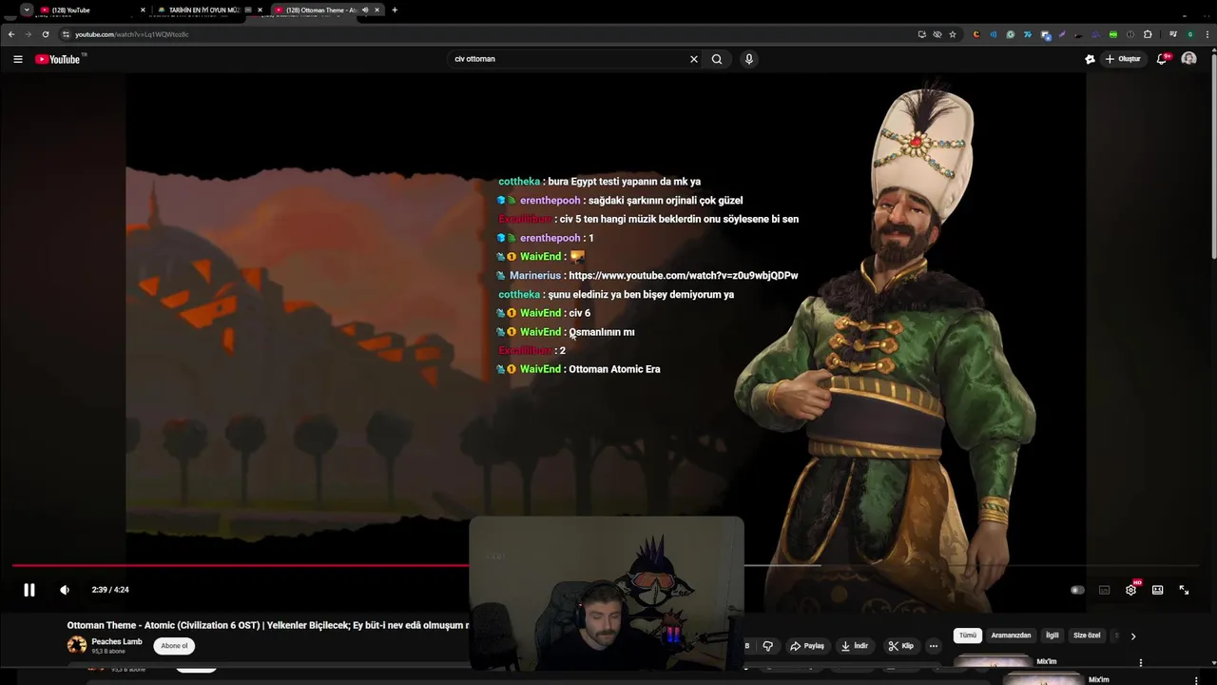This screenshot has width=1217, height=685.
Task: Download the video via İndir
Action: (855, 646)
